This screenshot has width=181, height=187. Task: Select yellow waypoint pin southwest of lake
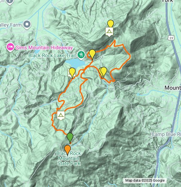pyautogui.click(x=72, y=73)
